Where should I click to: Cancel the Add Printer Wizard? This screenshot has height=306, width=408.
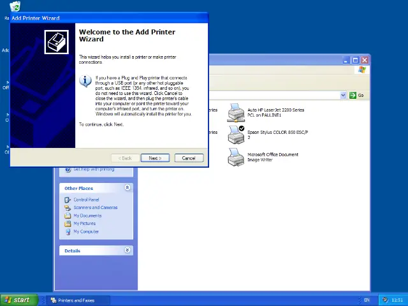(189, 158)
